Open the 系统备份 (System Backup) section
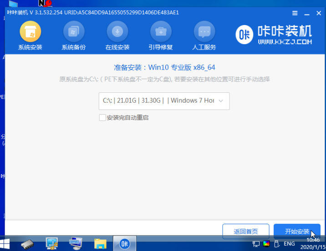Screen dimensions: 326x251 coord(74,36)
